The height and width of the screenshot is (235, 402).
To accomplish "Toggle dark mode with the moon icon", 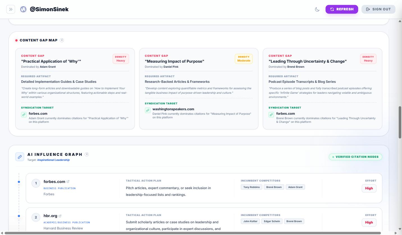I will pos(317,9).
